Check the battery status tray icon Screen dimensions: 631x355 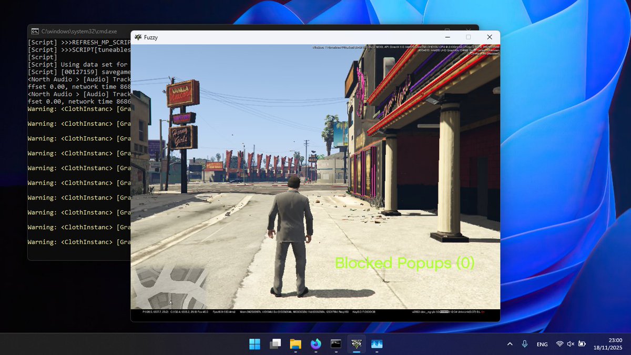pos(582,344)
